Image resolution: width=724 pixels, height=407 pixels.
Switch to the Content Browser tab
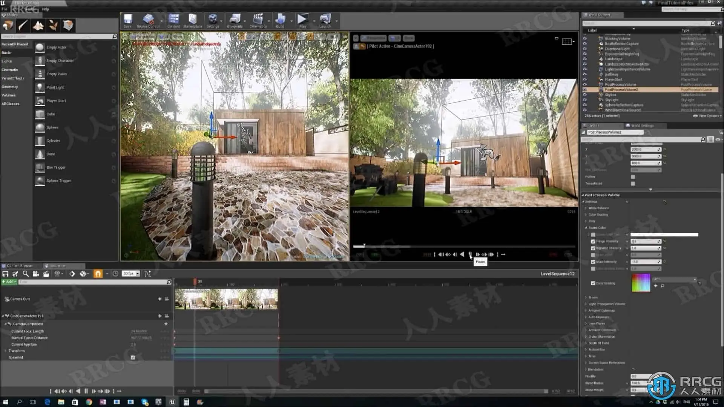20,266
